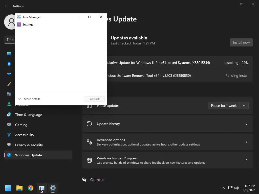The width and height of the screenshot is (259, 194).
Task: Click the KB890830 removal tool row
Action: pos(180,76)
